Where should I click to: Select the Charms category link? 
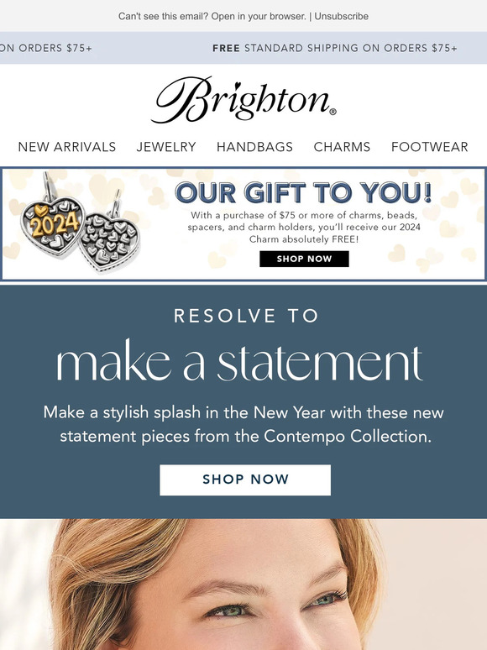point(342,147)
